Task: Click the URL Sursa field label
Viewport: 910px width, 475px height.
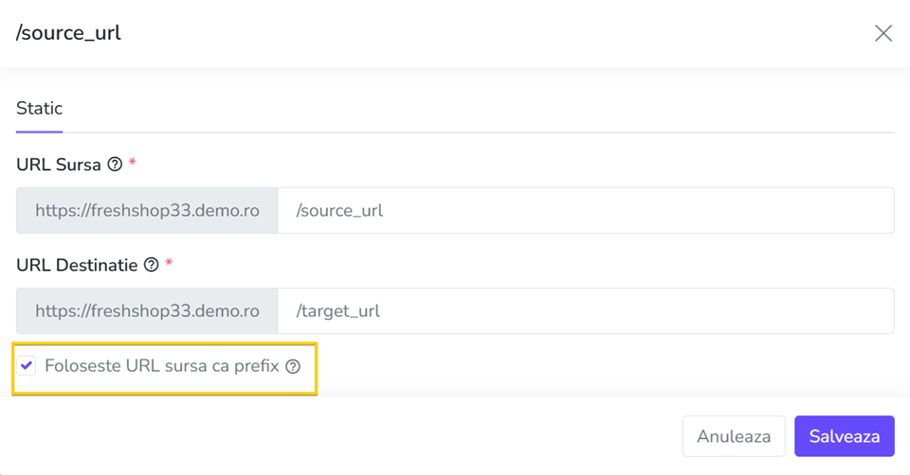Action: click(59, 165)
